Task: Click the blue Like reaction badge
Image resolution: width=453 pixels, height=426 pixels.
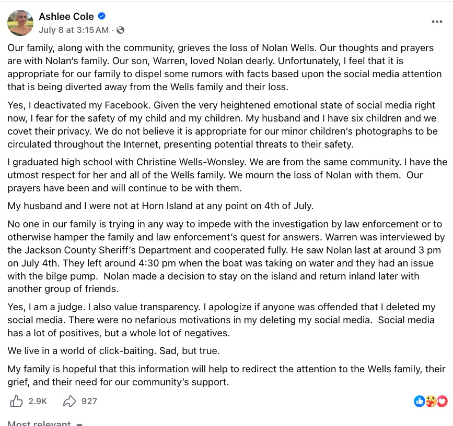Action: (420, 401)
